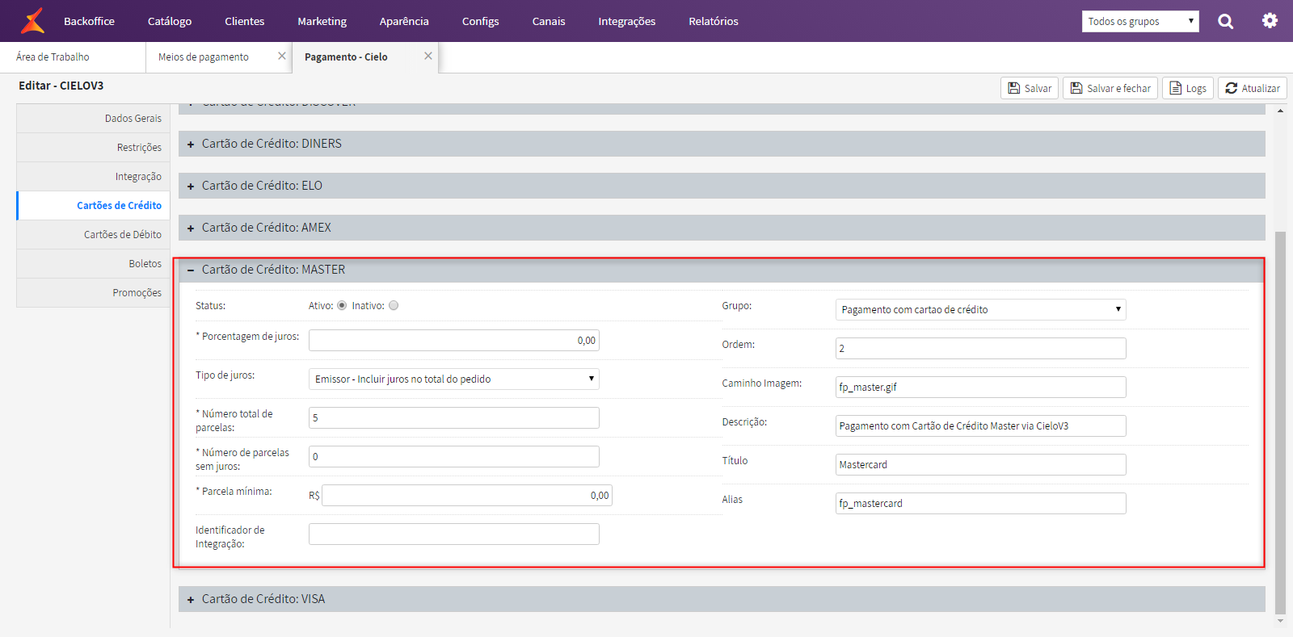The width and height of the screenshot is (1293, 637).
Task: Expand Cartão de Crédito: DINERS section
Action: [722, 144]
